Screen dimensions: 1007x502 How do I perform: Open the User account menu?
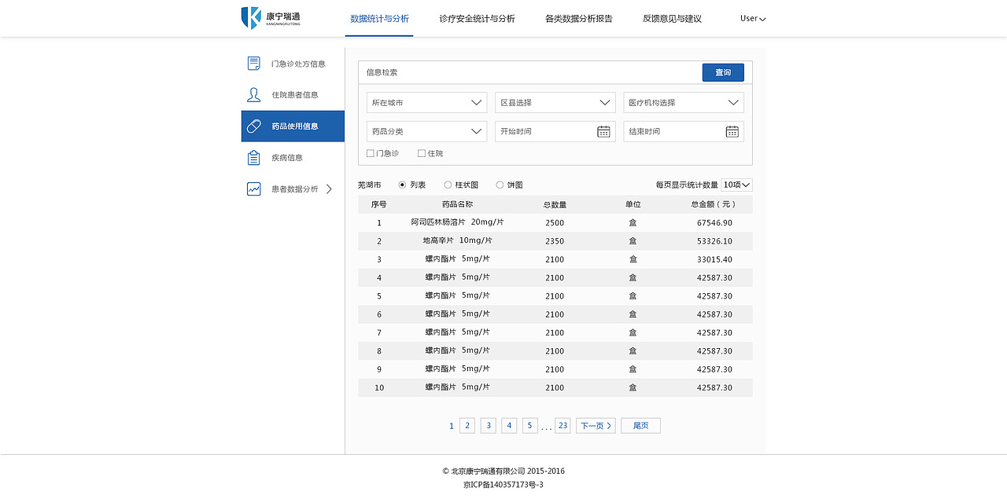(x=753, y=18)
